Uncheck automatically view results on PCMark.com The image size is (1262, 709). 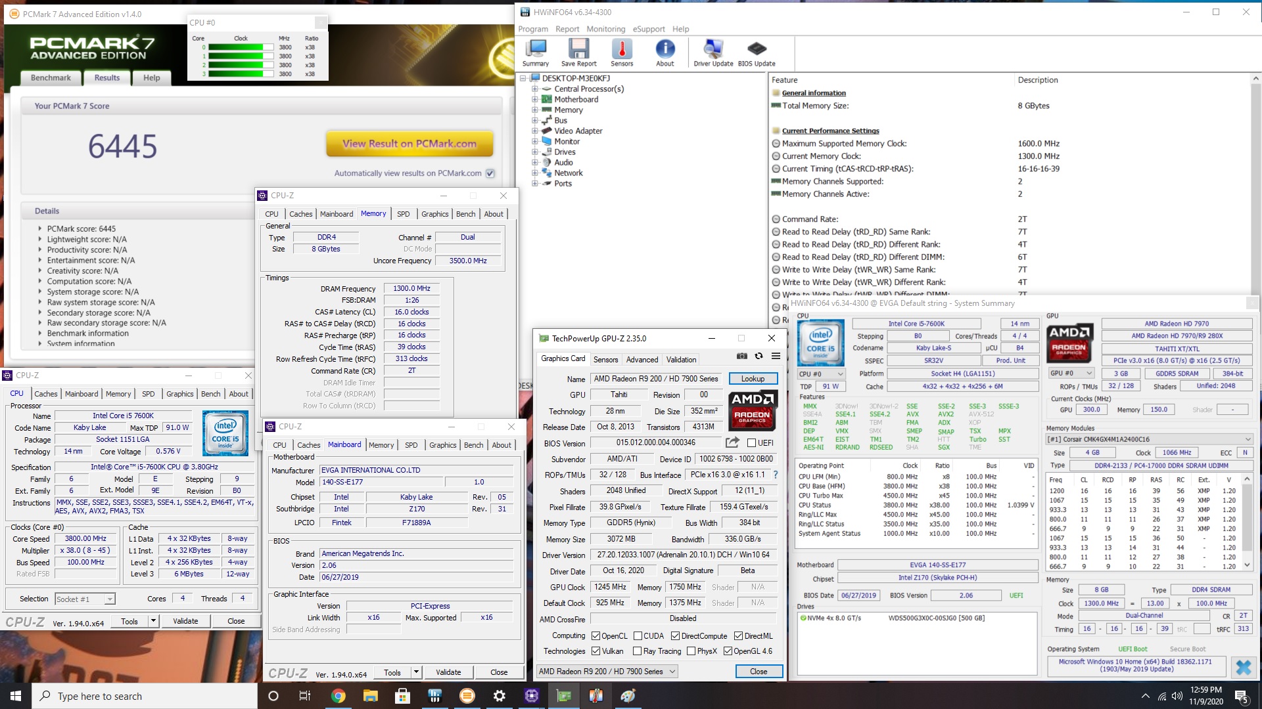click(490, 173)
